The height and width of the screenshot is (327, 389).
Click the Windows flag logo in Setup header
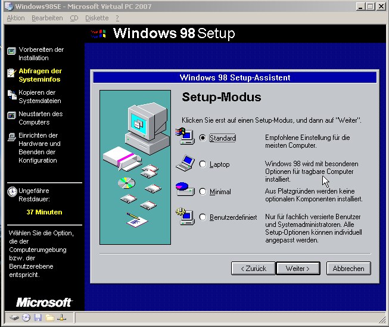(x=98, y=33)
